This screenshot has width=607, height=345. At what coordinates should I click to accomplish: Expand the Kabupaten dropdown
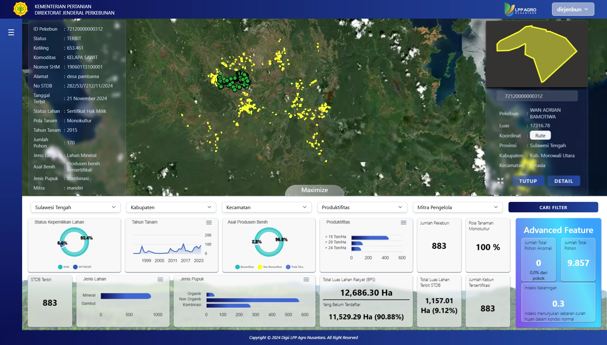[x=171, y=207]
